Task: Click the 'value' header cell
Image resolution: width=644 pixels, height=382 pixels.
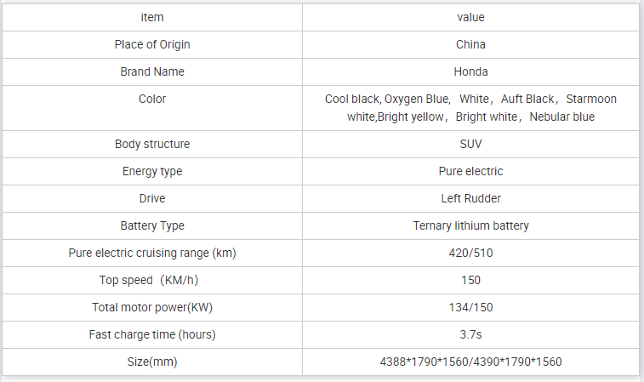Action: (470, 18)
